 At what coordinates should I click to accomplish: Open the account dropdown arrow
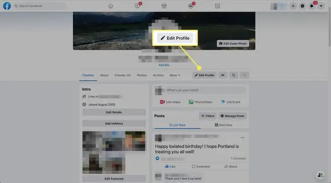tap(321, 6)
